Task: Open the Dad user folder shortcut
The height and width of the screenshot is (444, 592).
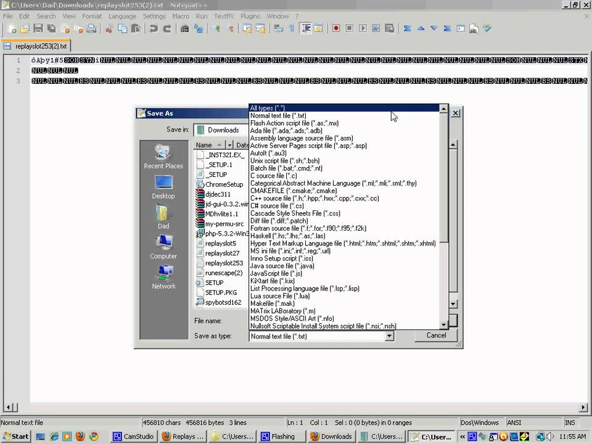Action: (163, 216)
